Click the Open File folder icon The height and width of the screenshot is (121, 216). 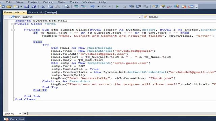[9, 7]
